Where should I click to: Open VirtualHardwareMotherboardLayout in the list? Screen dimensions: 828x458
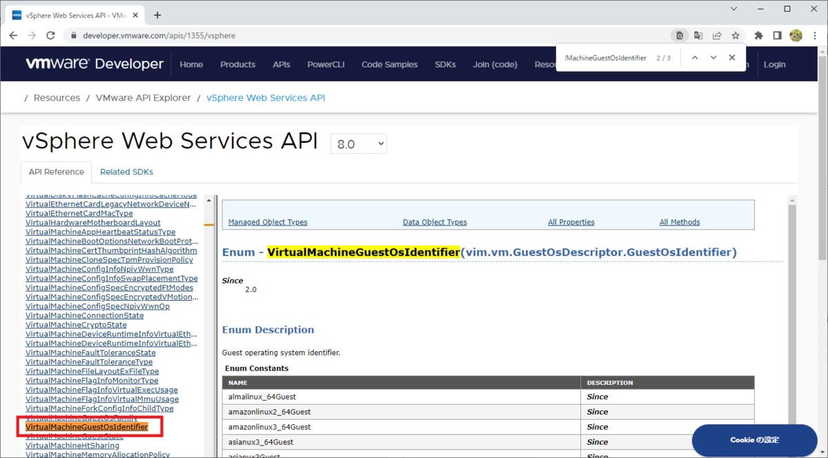pyautogui.click(x=93, y=223)
